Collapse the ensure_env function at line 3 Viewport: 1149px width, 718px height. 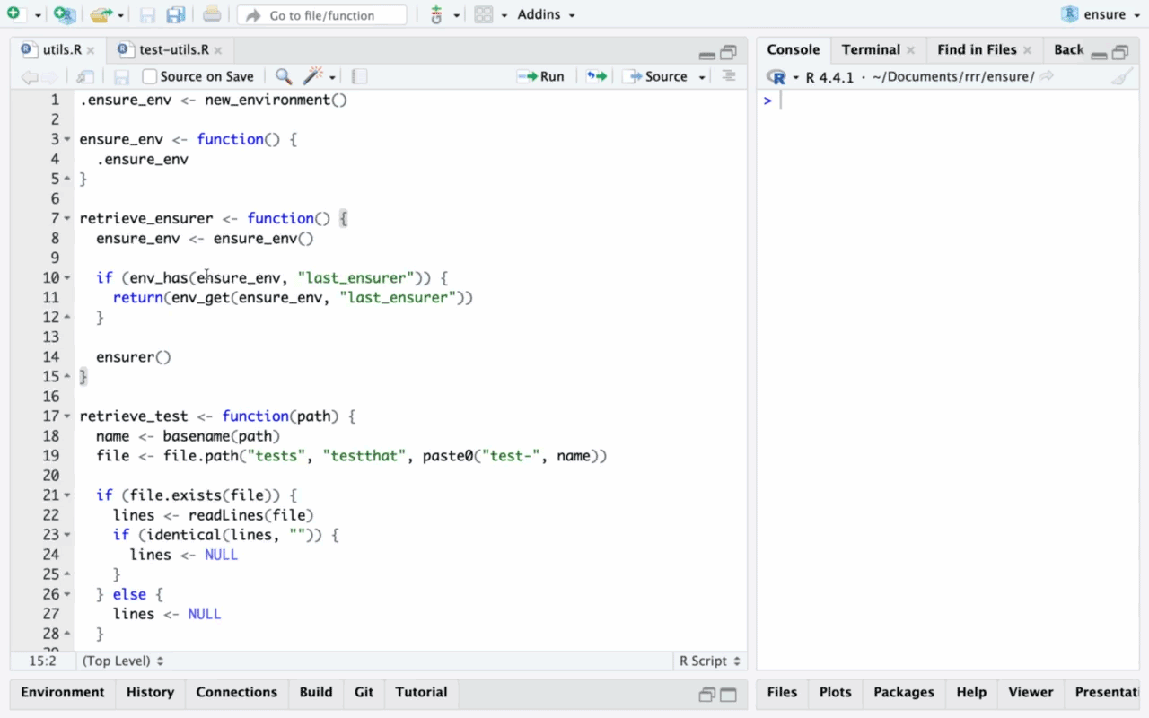click(x=66, y=139)
